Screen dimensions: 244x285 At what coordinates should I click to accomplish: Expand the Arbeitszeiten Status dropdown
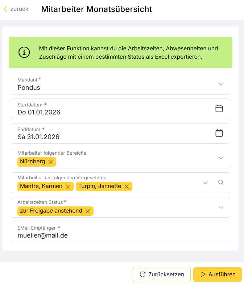coord(221,208)
